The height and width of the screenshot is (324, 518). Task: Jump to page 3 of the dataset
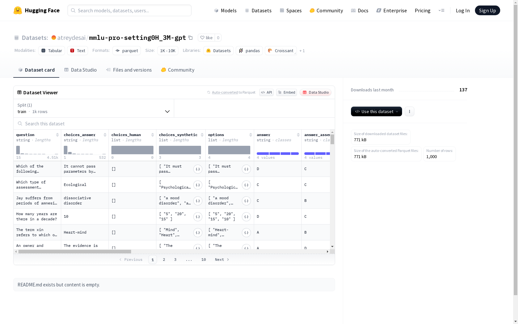point(175,260)
